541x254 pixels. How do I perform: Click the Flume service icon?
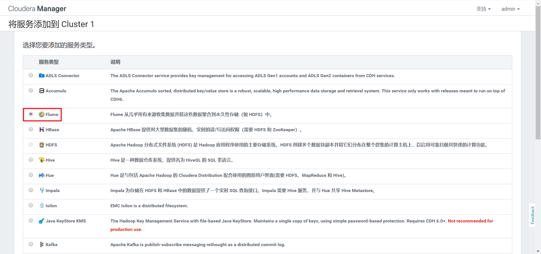click(x=42, y=114)
